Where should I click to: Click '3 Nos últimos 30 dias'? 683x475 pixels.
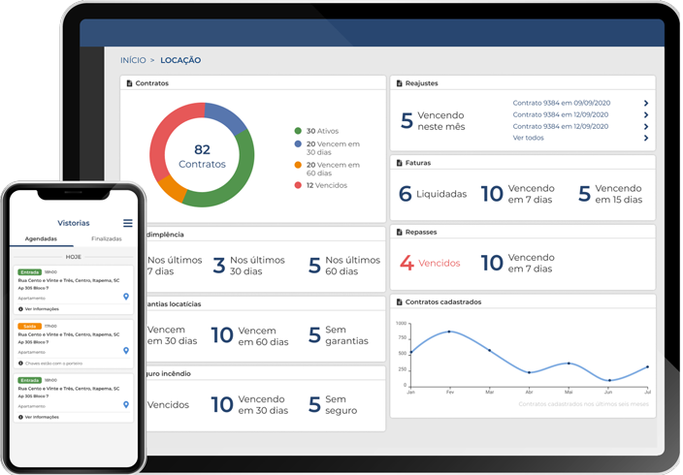[248, 266]
